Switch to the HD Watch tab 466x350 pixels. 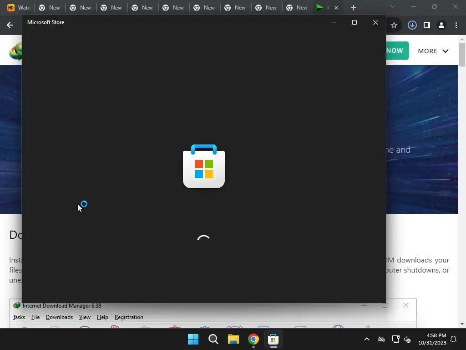coord(18,8)
